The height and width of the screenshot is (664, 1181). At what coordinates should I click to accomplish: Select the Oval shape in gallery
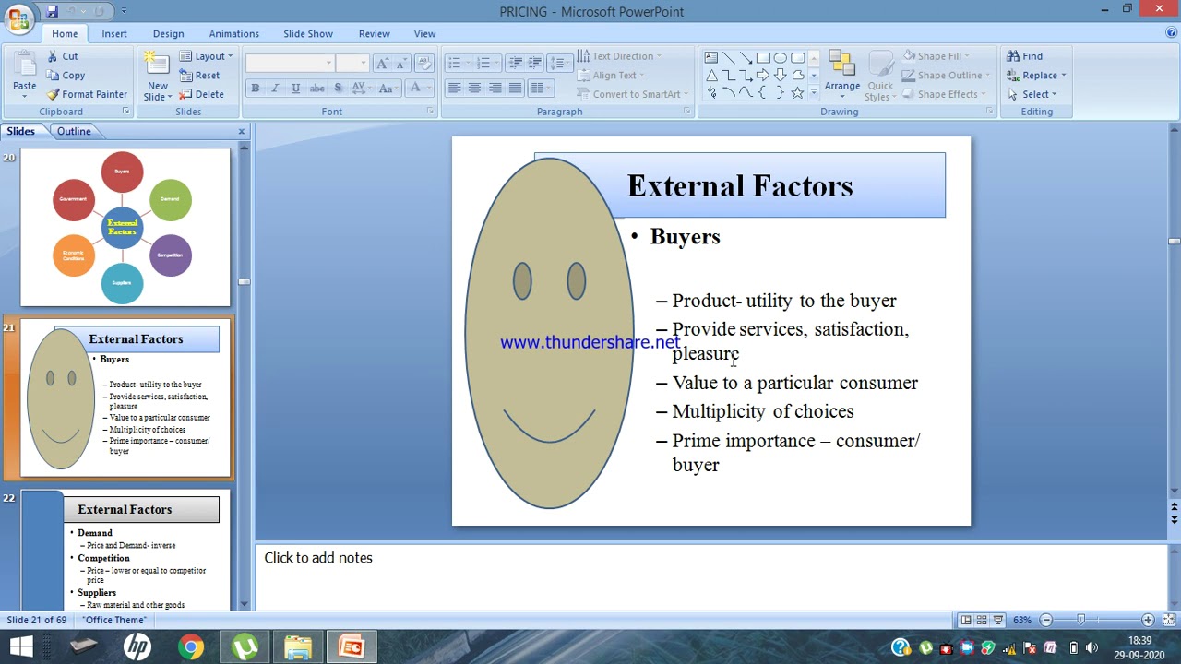(x=781, y=57)
